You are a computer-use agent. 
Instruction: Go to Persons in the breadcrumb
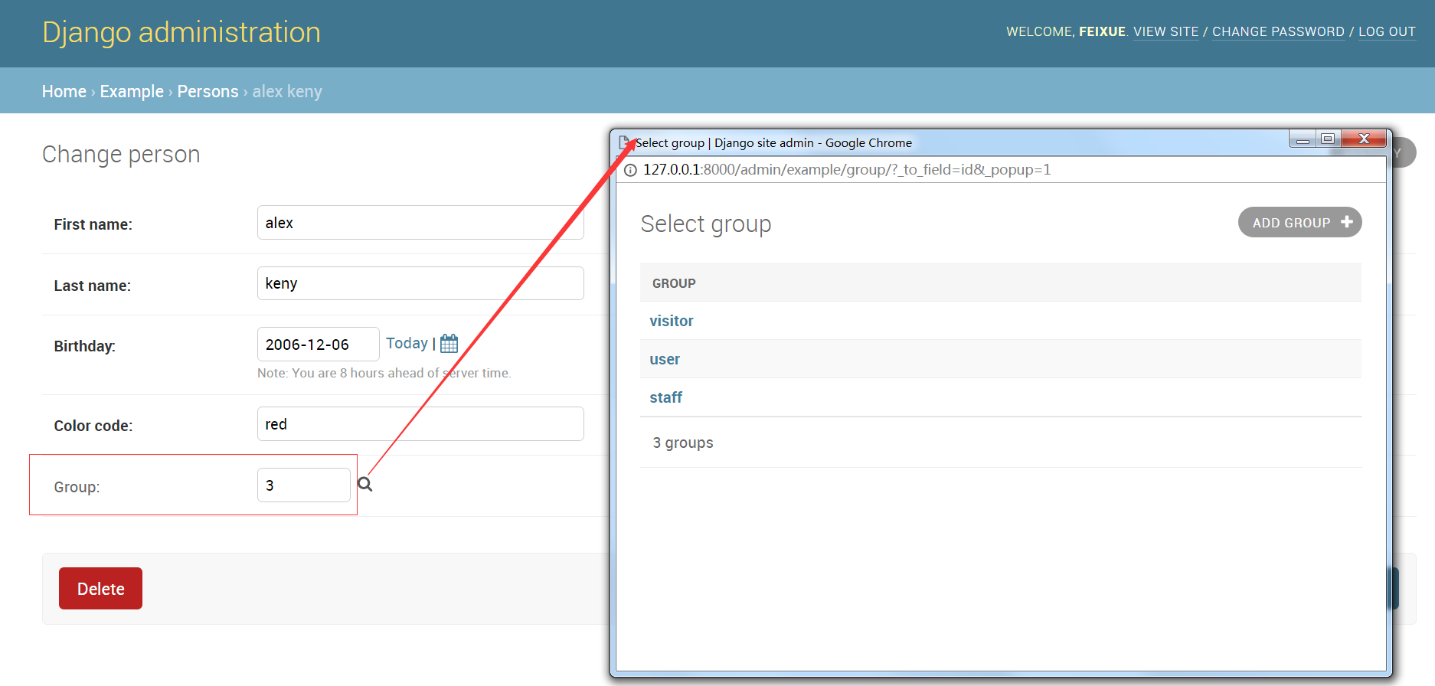tap(208, 91)
